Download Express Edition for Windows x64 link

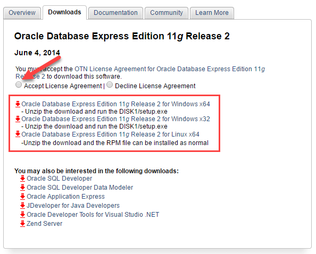coord(115,104)
